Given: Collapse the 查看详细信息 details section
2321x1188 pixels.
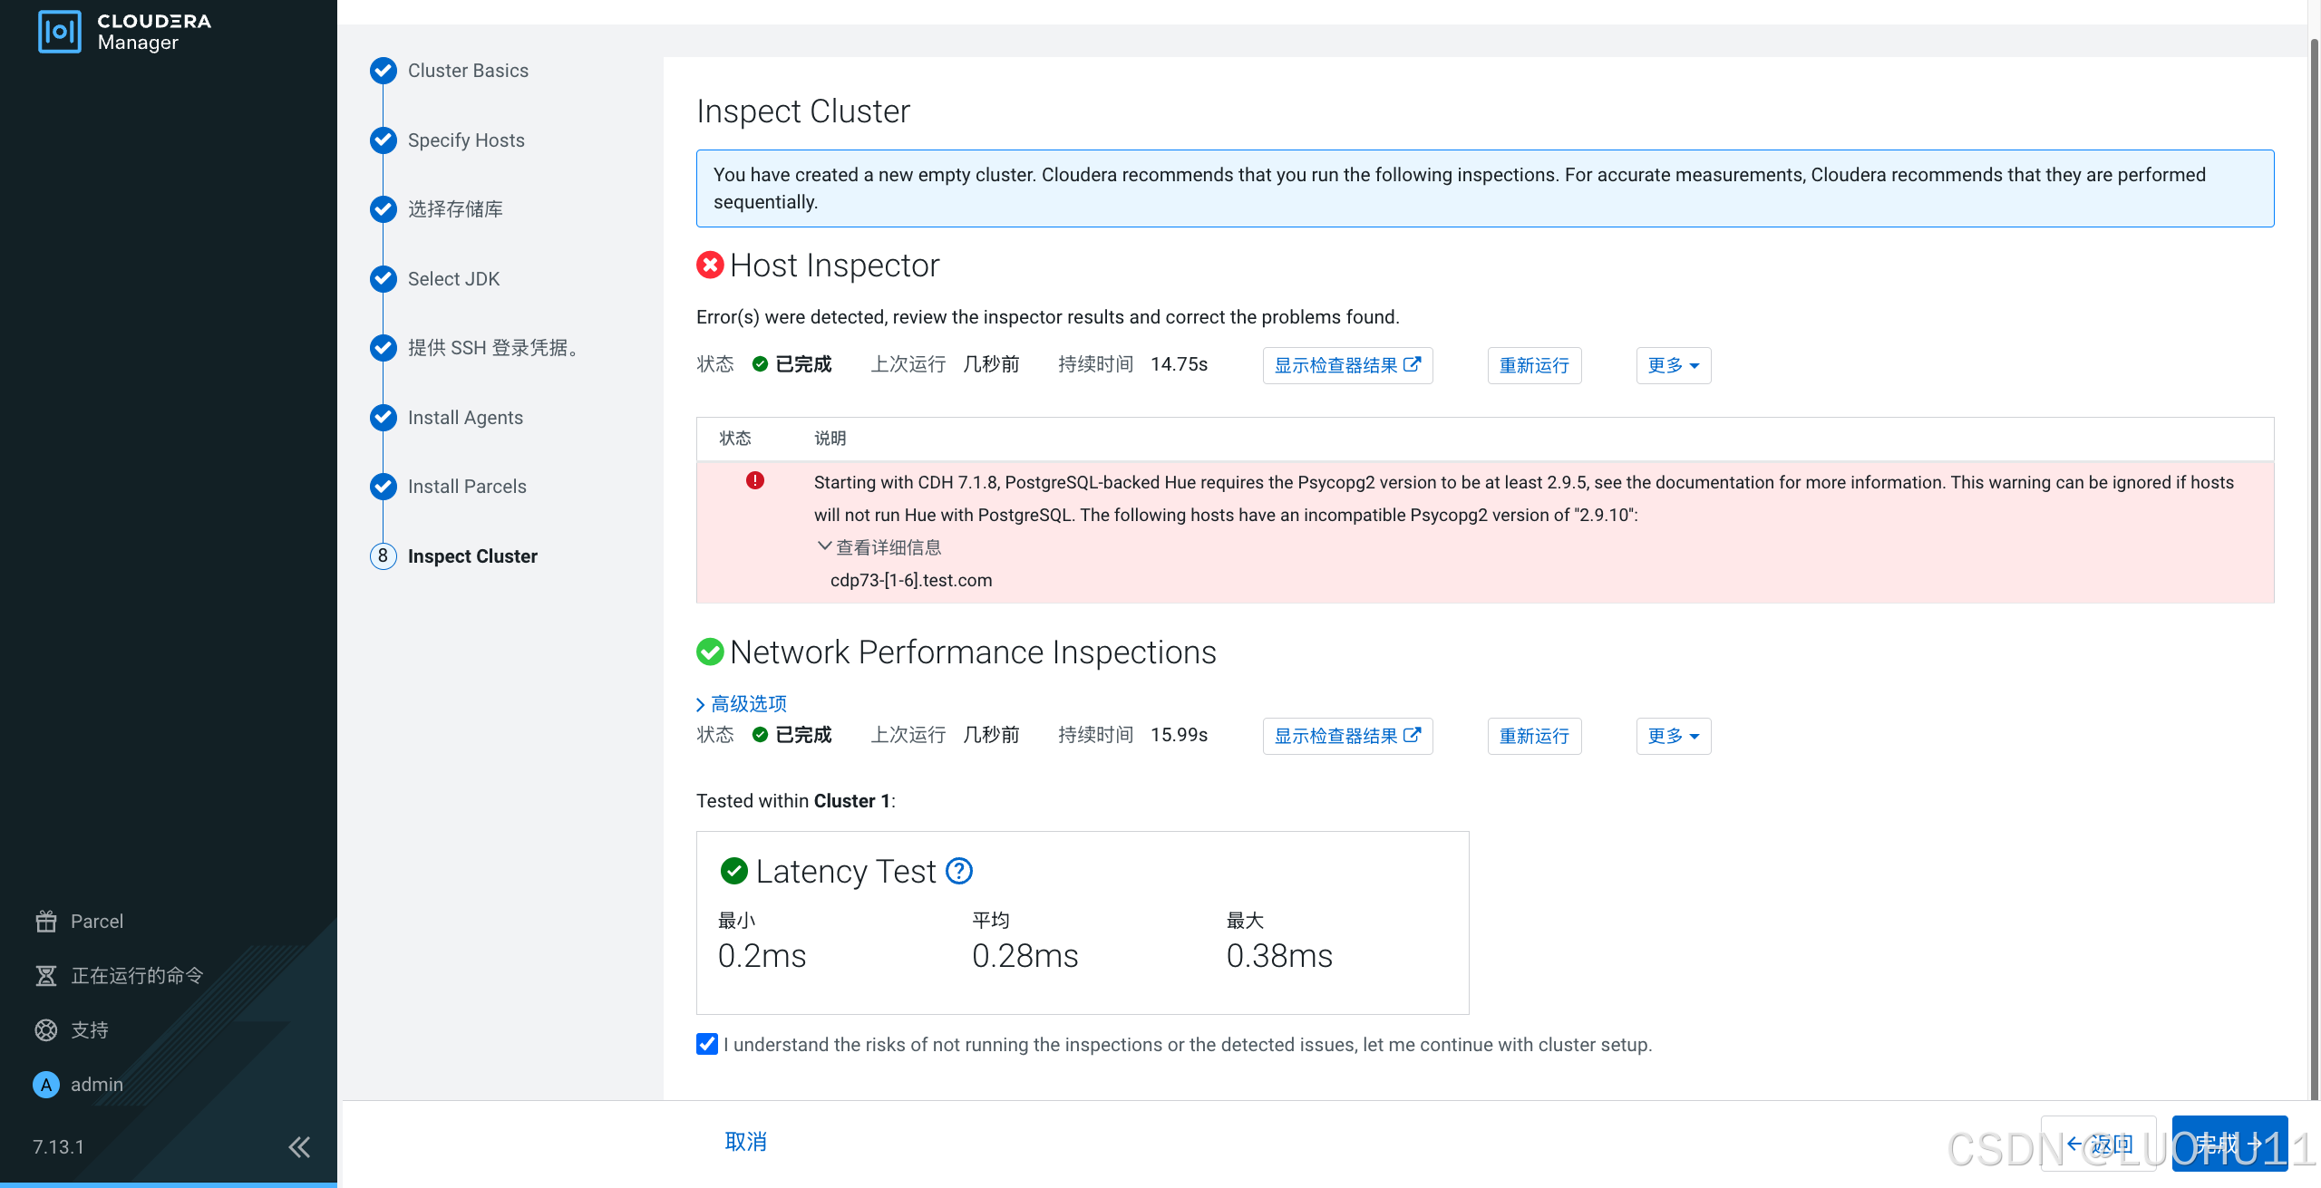Looking at the screenshot, I should (879, 547).
